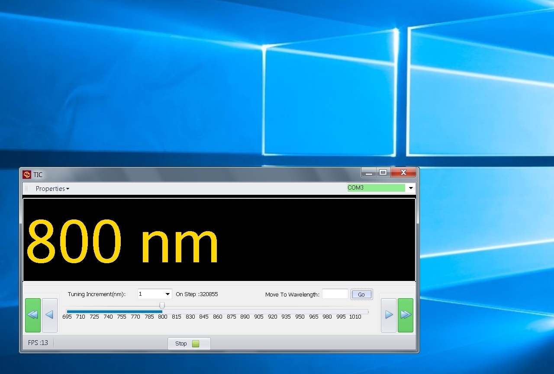Click the FPS status bar indicator
Screen dimensions: 554x374
tap(38, 343)
